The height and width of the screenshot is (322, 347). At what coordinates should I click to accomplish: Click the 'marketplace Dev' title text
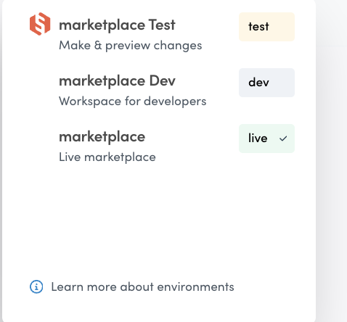click(117, 81)
